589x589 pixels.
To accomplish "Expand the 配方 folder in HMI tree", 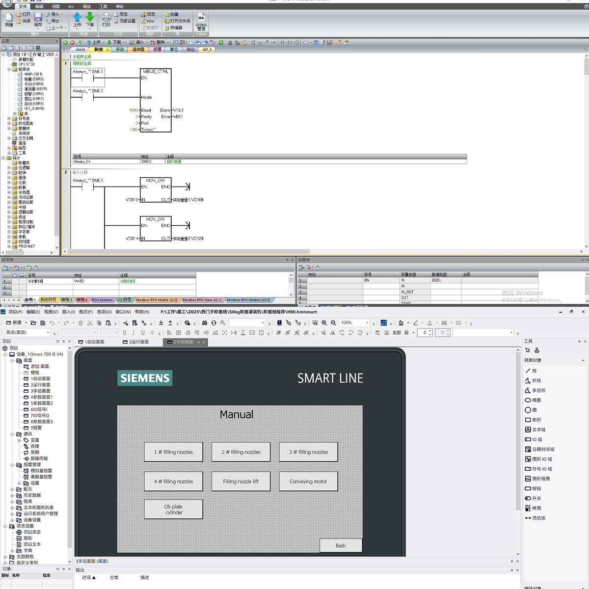I will 12,489.
